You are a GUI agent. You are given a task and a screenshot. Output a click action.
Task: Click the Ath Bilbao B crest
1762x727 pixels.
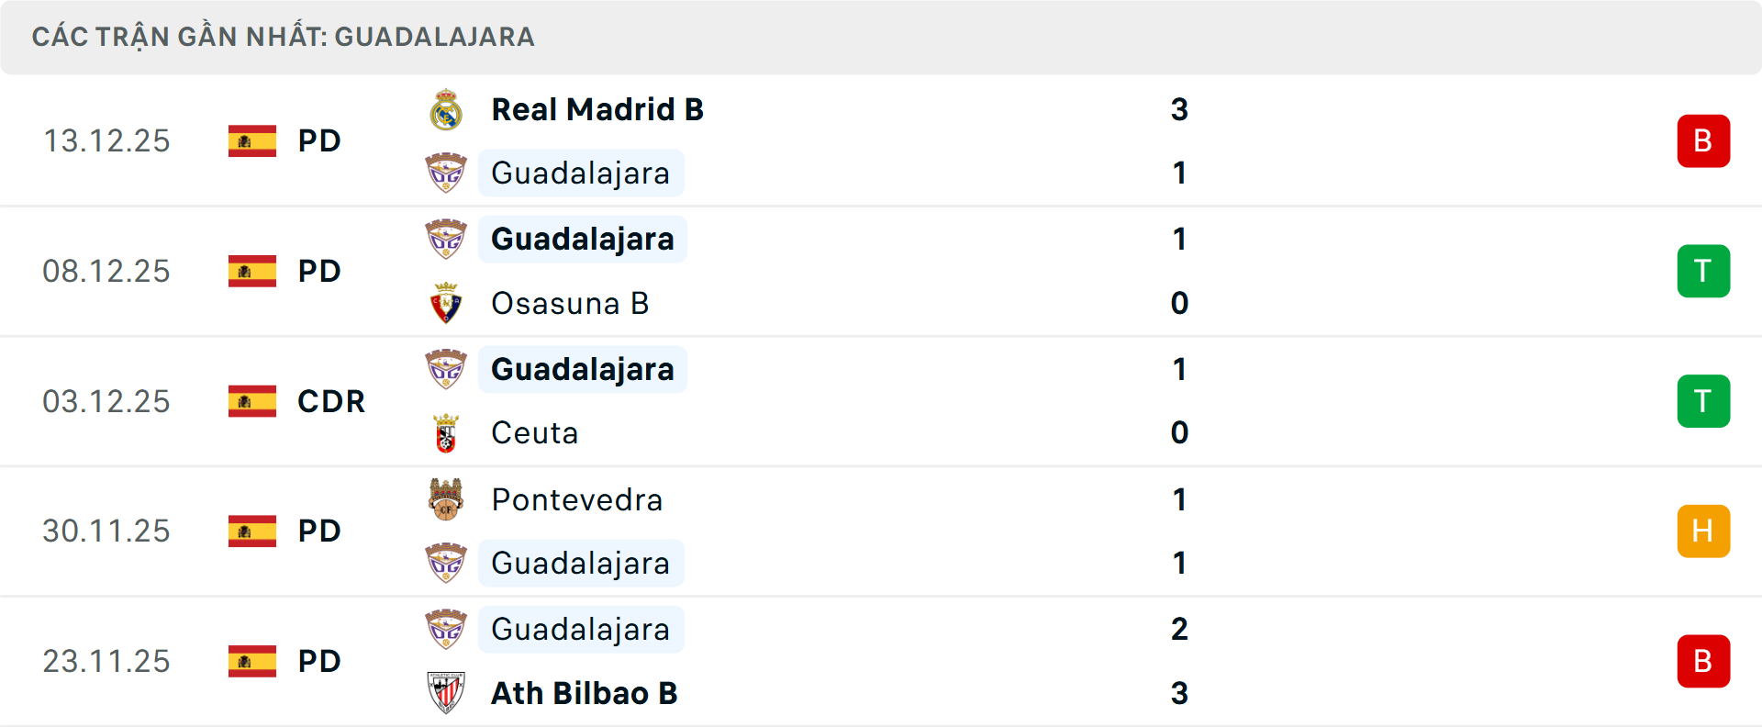446,693
